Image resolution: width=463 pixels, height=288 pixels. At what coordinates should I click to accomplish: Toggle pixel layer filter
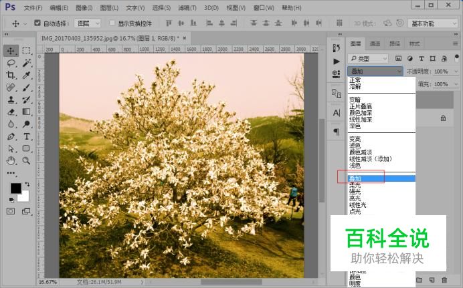(x=398, y=58)
